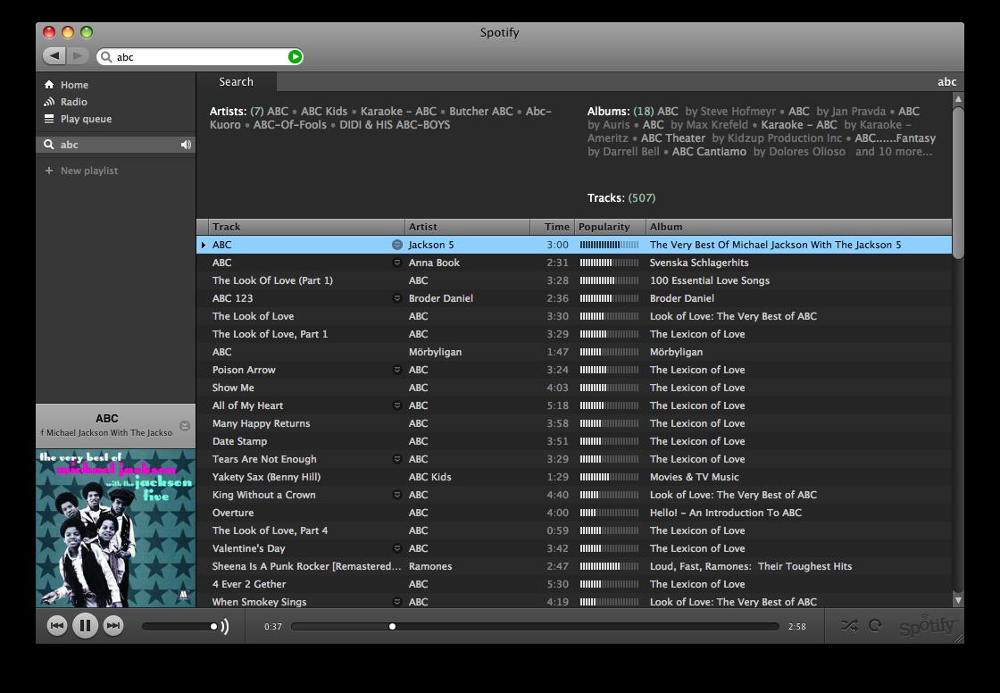Sort by Time column header

point(552,227)
